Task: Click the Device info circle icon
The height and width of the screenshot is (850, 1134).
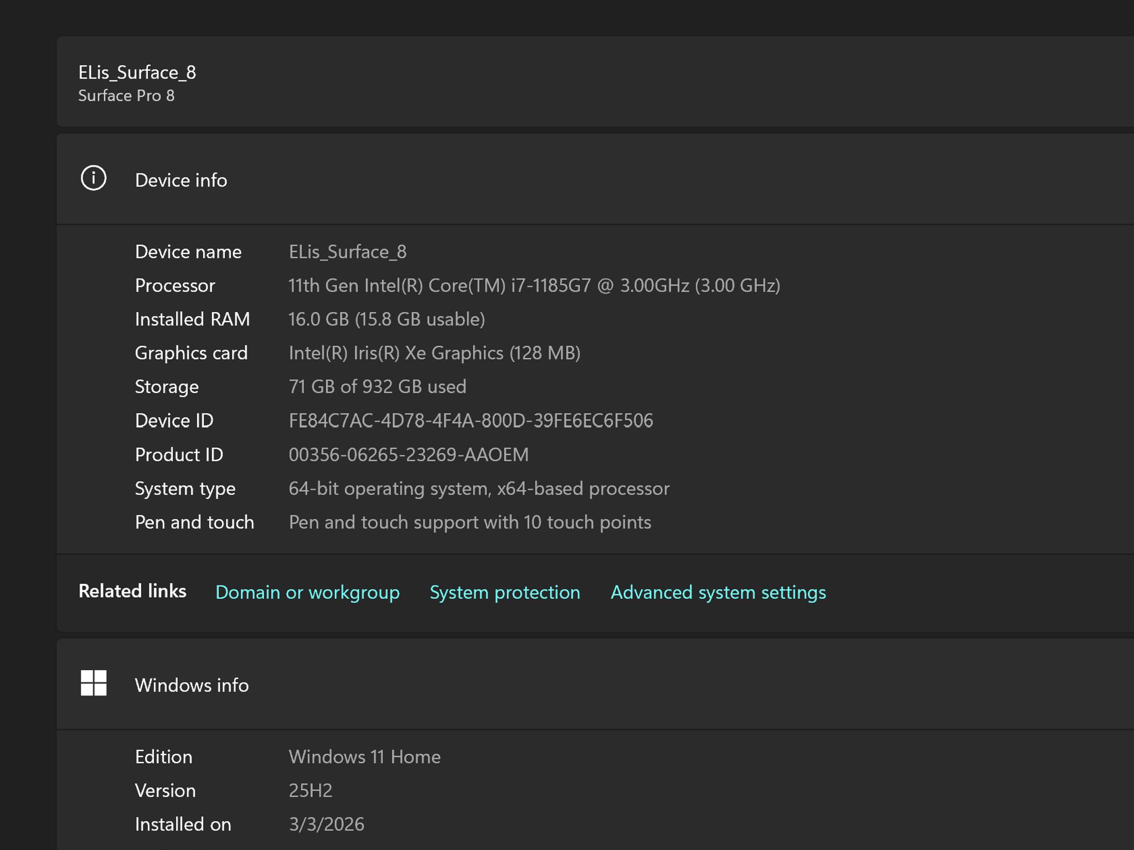Action: (94, 178)
